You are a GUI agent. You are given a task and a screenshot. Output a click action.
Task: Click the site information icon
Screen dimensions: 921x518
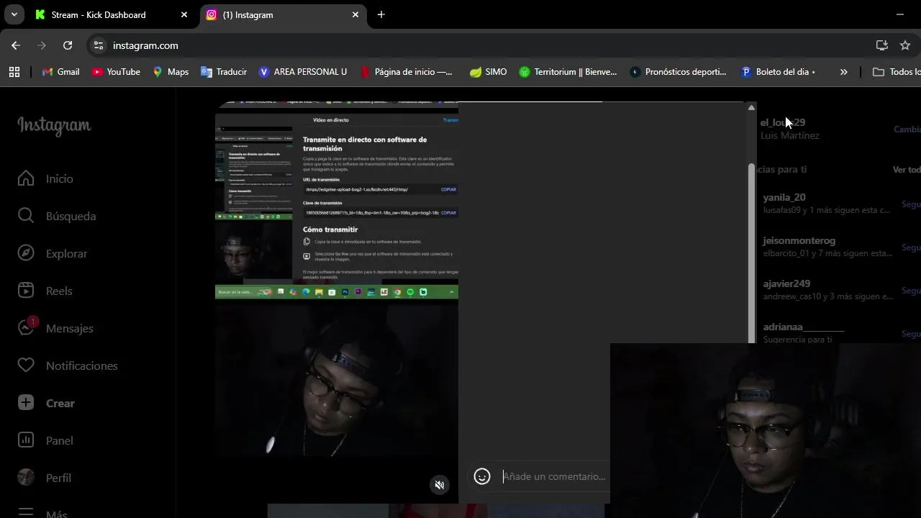99,45
